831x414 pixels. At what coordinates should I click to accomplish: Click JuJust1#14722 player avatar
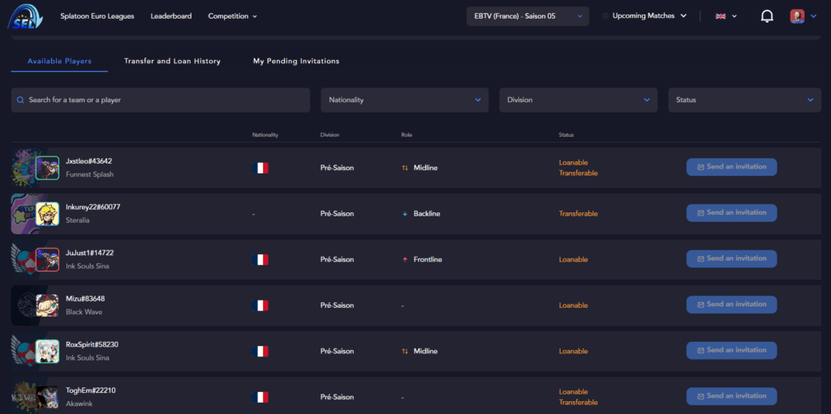point(47,259)
